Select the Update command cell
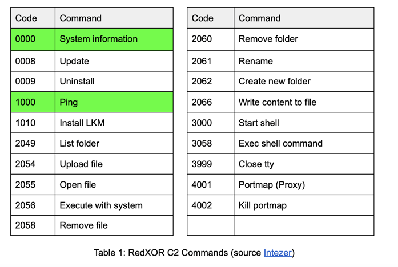This screenshot has height=267, width=398. [x=114, y=61]
